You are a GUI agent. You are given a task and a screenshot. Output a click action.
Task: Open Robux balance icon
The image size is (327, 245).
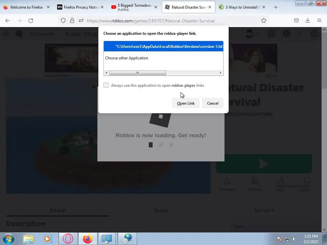coord(286,33)
